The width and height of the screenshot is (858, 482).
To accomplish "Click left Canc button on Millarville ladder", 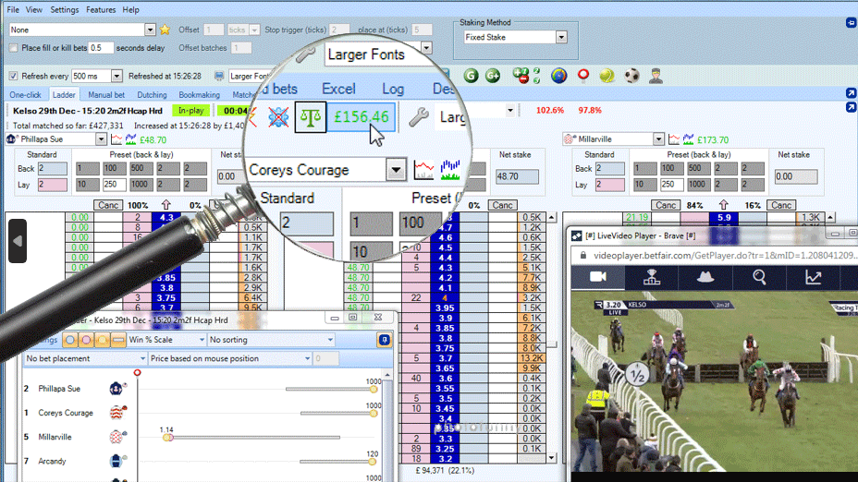I will click(665, 205).
